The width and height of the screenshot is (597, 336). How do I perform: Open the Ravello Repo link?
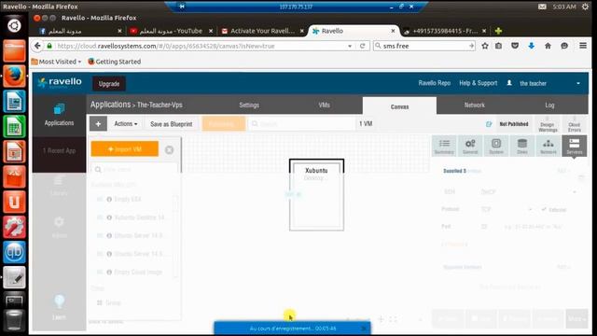tap(434, 83)
